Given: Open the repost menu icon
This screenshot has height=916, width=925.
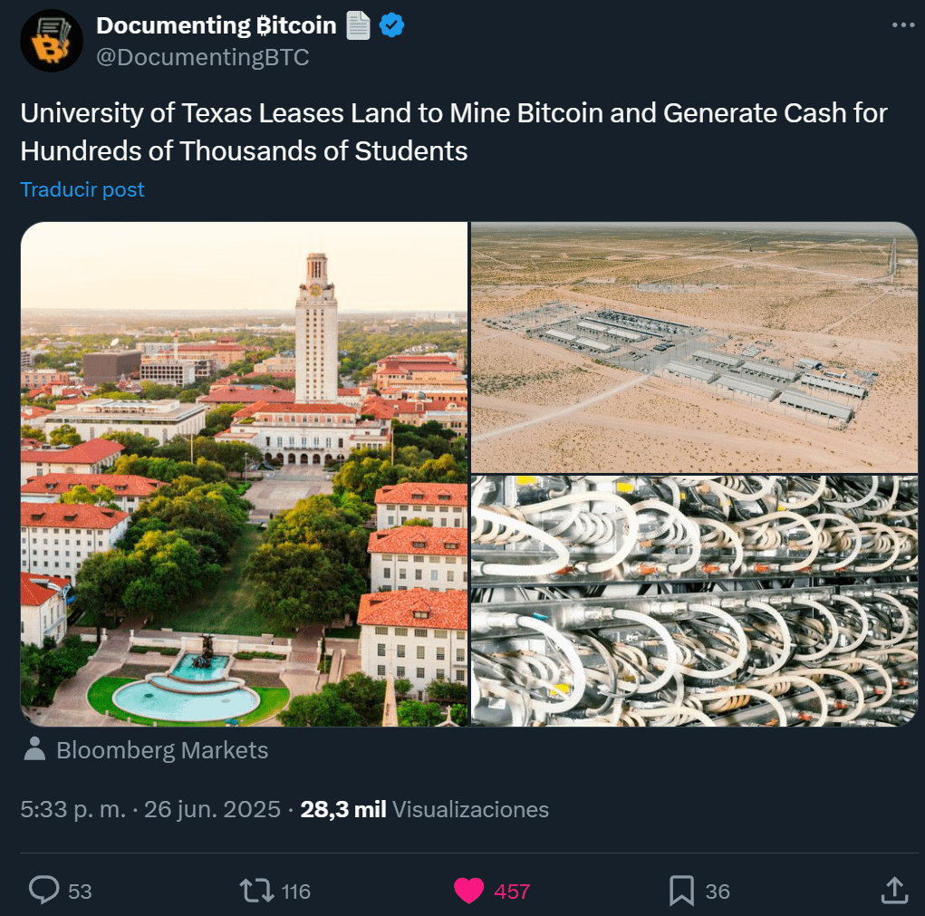Looking at the screenshot, I should tap(256, 891).
